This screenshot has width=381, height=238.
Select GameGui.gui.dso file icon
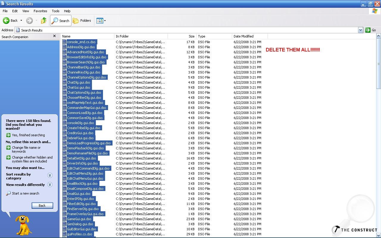(64, 219)
